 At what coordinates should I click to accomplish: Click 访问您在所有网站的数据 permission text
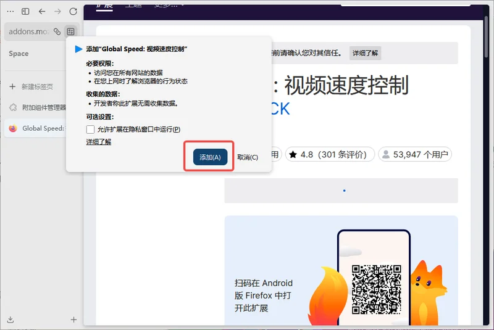(x=128, y=73)
